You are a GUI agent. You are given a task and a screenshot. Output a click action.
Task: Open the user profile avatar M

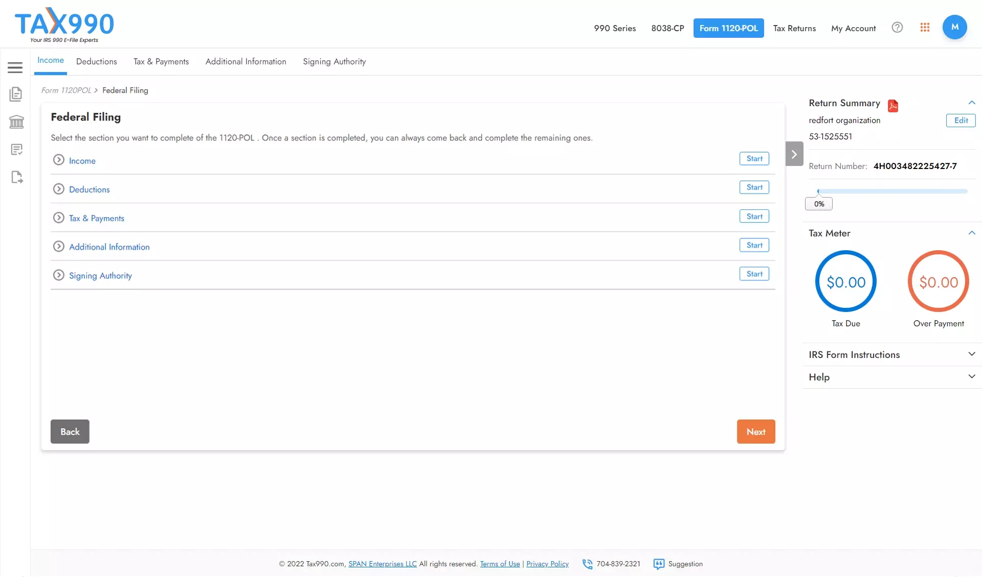pos(954,27)
